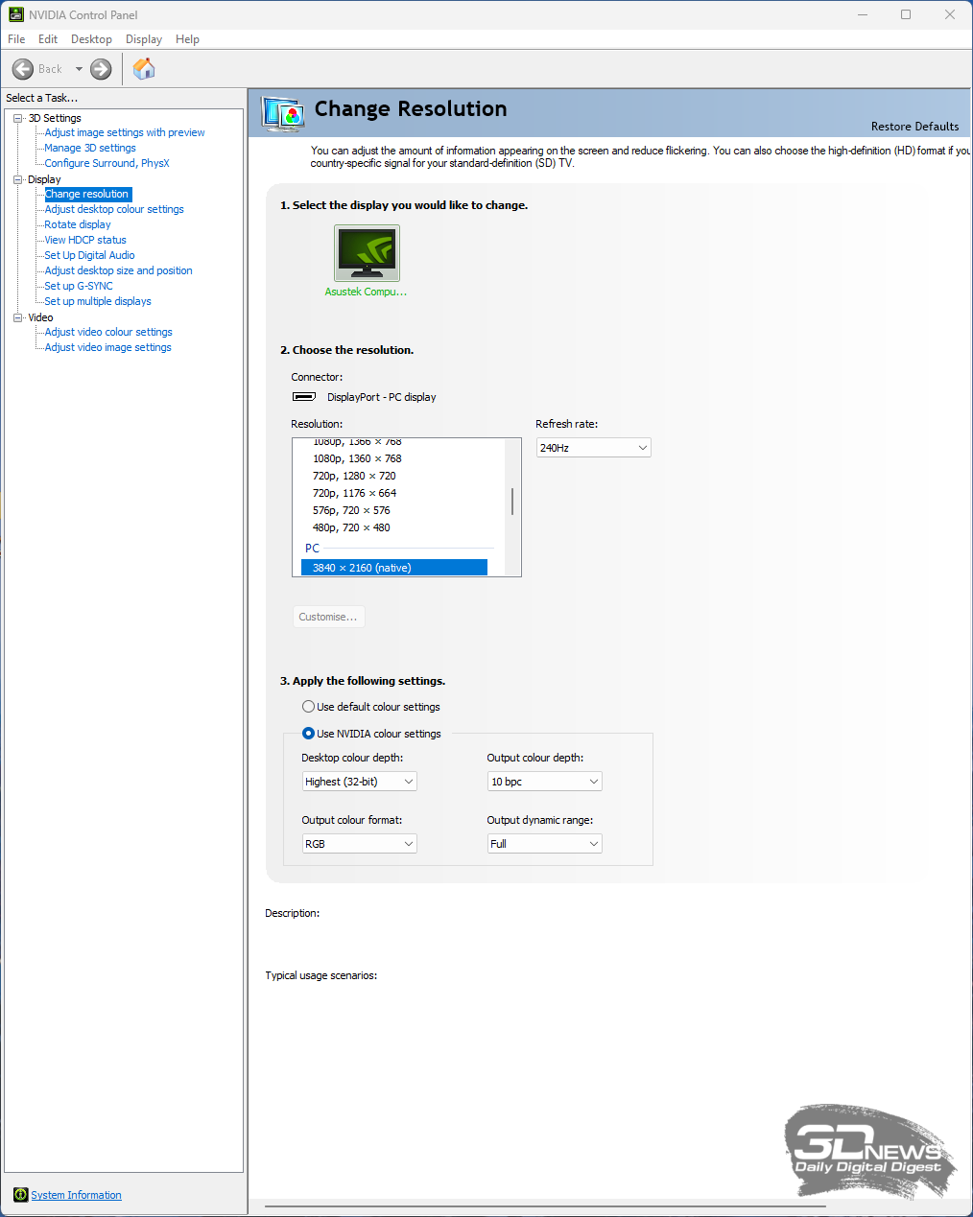Close the NVIDIA Control Panel window
The height and width of the screenshot is (1217, 973).
[950, 14]
